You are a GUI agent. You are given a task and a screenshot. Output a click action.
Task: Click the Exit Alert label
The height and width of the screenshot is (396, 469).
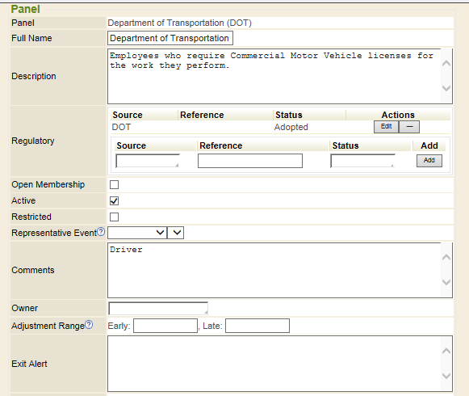29,364
